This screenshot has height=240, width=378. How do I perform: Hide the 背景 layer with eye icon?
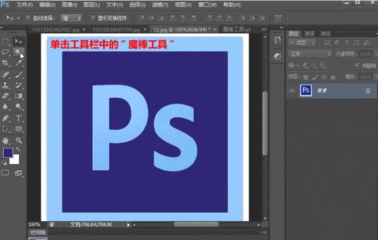tap(292, 90)
